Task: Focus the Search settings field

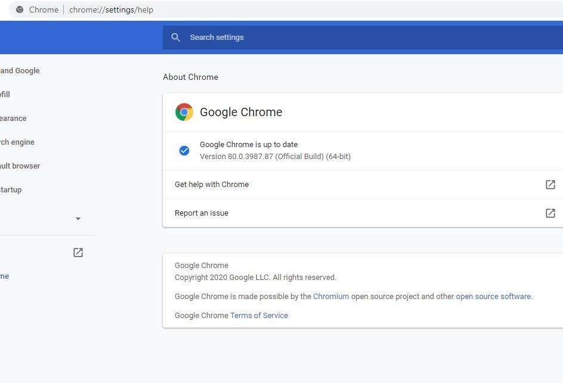Action: pos(358,37)
